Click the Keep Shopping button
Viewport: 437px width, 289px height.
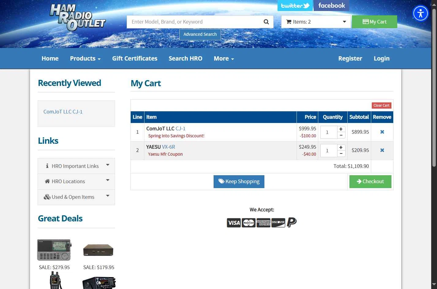[x=239, y=181]
